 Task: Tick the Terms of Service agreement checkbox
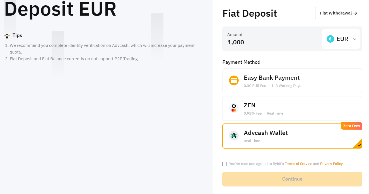(225, 164)
